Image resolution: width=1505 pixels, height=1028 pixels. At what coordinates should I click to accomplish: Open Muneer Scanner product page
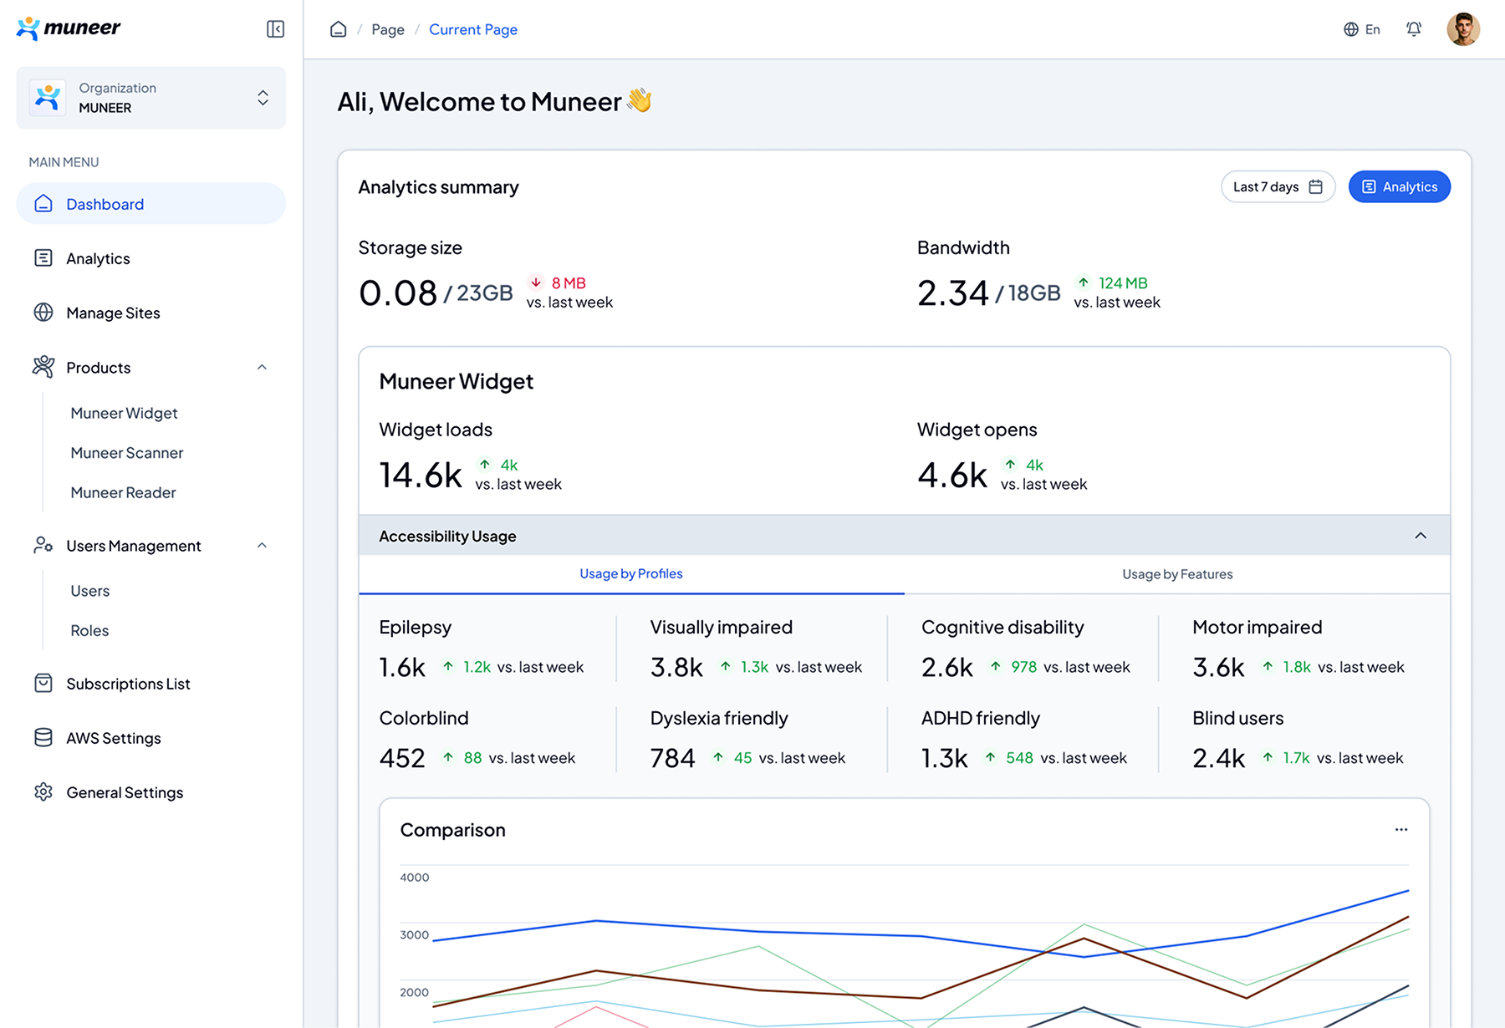click(127, 453)
